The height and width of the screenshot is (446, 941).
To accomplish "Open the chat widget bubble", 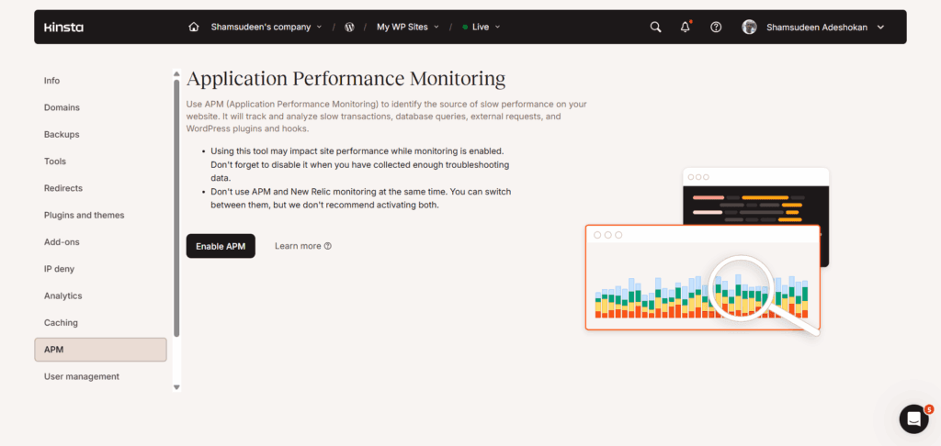I will 914,419.
